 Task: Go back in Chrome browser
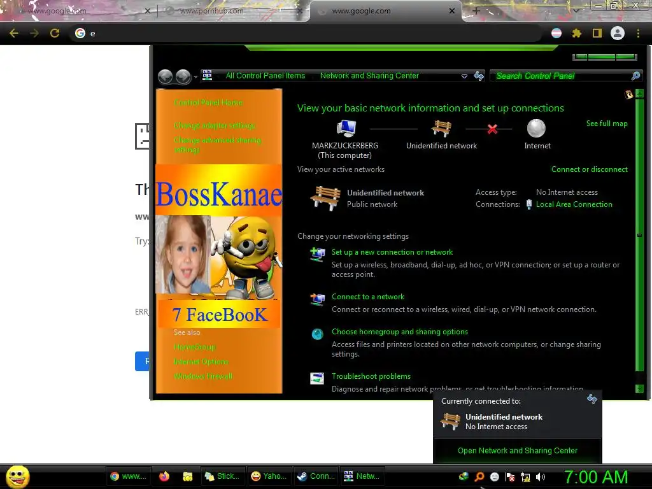[x=14, y=33]
